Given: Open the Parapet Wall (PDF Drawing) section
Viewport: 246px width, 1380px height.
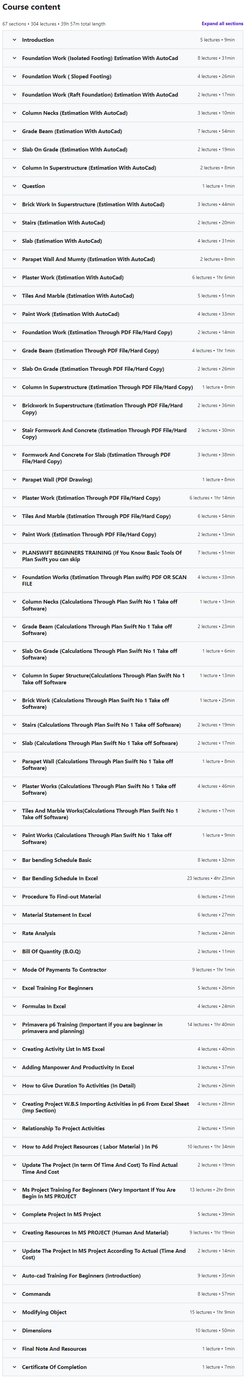Looking at the screenshot, I should (57, 479).
